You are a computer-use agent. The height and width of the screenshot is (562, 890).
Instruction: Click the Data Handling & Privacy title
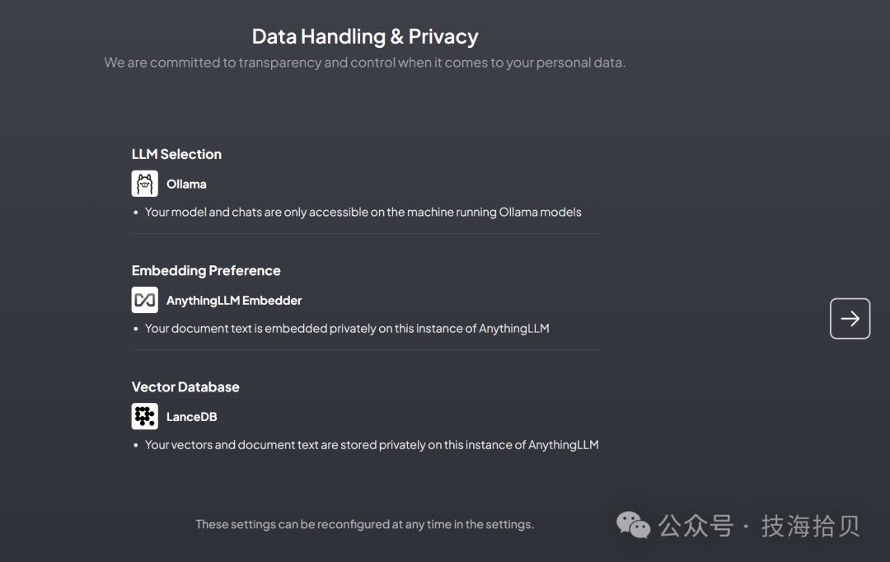[365, 36]
